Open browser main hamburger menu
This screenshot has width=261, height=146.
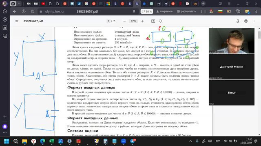pos(229,4)
